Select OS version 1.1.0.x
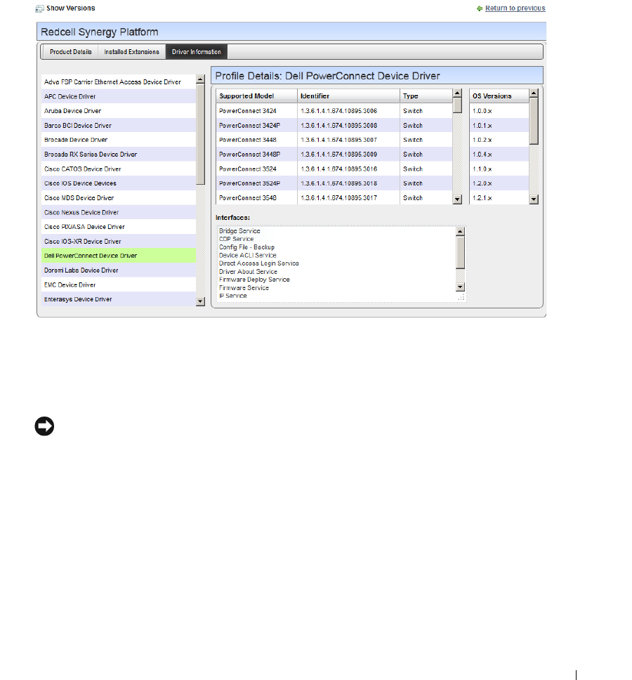The image size is (632, 680). [x=499, y=169]
